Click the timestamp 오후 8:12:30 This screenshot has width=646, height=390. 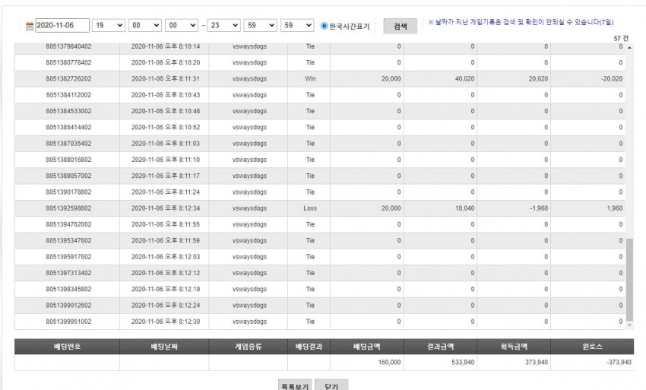pos(182,322)
